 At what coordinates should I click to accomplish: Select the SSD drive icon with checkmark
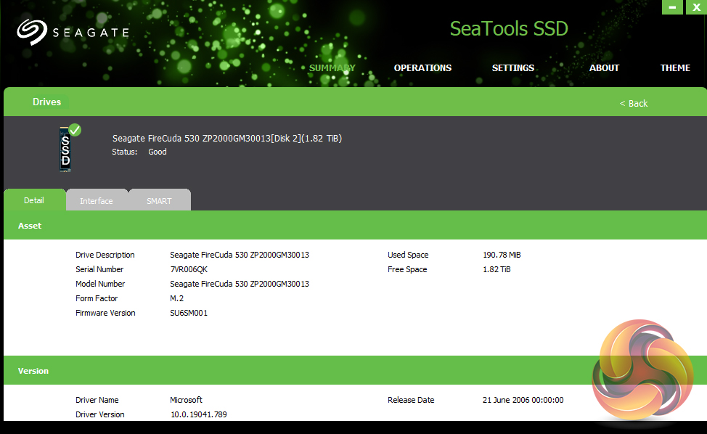click(70, 148)
